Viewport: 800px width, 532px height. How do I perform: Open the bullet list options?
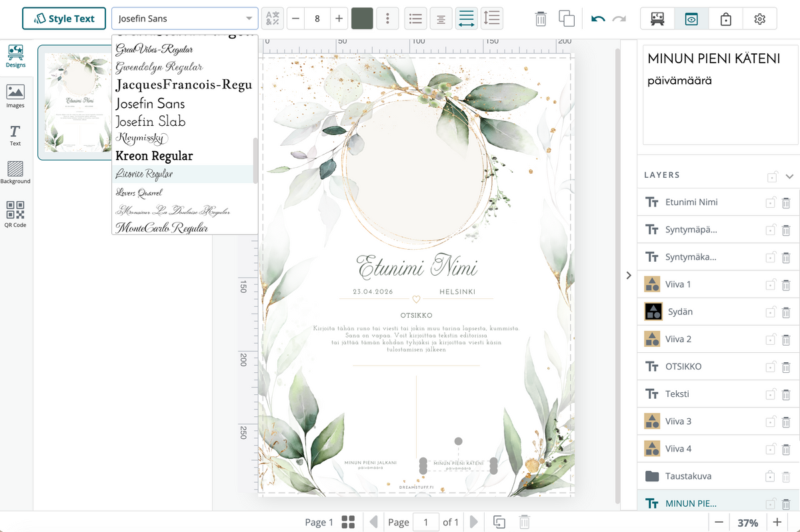(415, 19)
